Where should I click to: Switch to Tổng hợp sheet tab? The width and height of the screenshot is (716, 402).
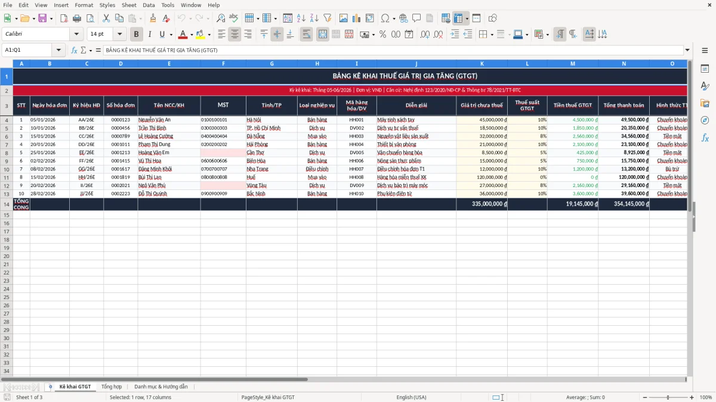tap(112, 387)
